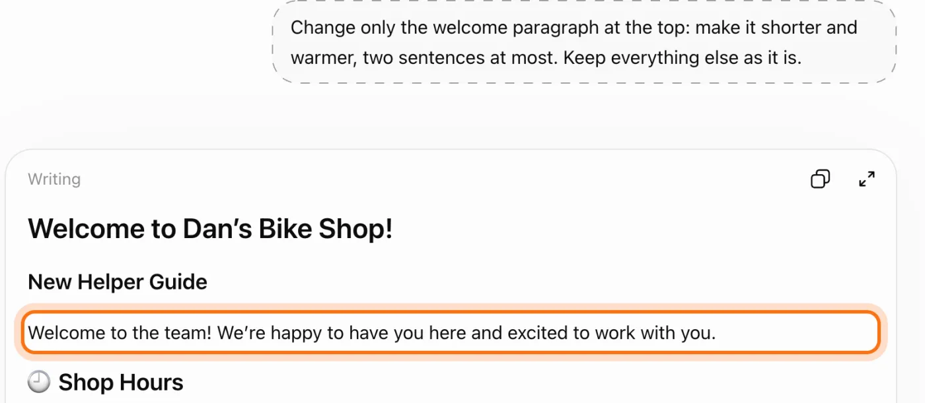This screenshot has width=925, height=403.
Task: Expand the Writing card to fullscreen
Action: pyautogui.click(x=867, y=179)
